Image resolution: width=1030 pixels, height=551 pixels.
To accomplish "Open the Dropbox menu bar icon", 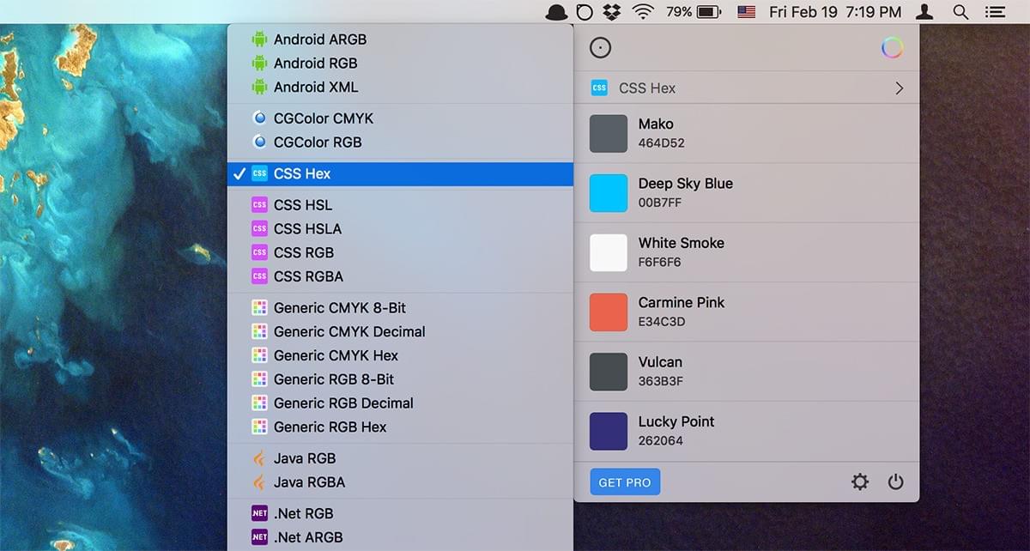I will click(x=612, y=12).
